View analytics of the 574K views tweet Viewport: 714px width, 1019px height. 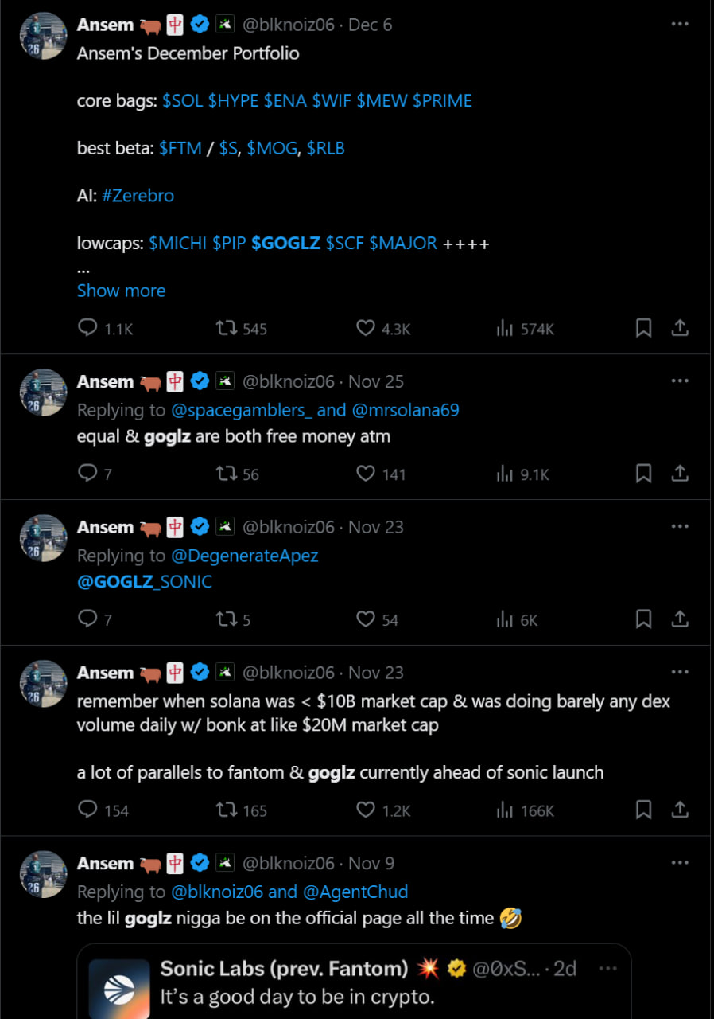pyautogui.click(x=504, y=328)
